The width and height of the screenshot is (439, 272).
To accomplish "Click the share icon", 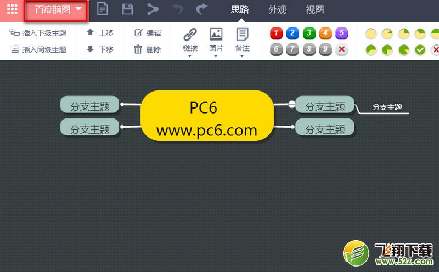I will (x=153, y=9).
